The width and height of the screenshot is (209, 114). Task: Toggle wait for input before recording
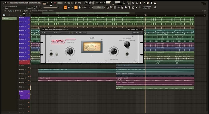tap(69, 3)
